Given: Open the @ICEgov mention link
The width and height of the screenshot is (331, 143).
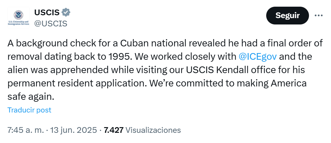Looking at the screenshot, I should click(258, 57).
